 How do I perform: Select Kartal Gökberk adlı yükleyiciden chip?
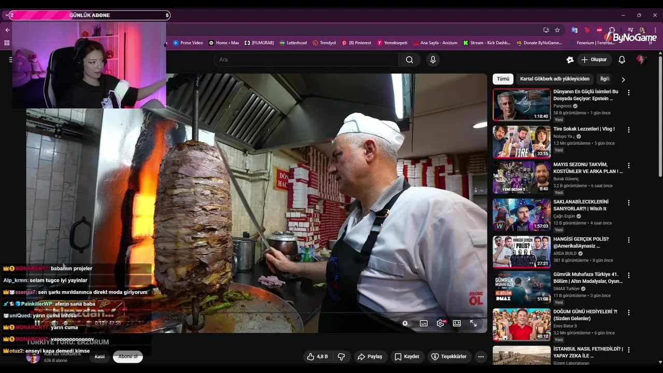555,79
